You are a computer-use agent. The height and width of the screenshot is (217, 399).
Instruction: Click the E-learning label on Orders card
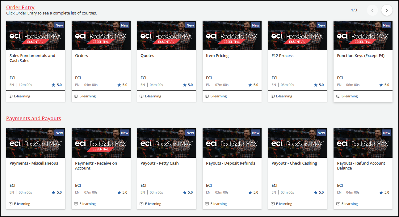tap(87, 96)
